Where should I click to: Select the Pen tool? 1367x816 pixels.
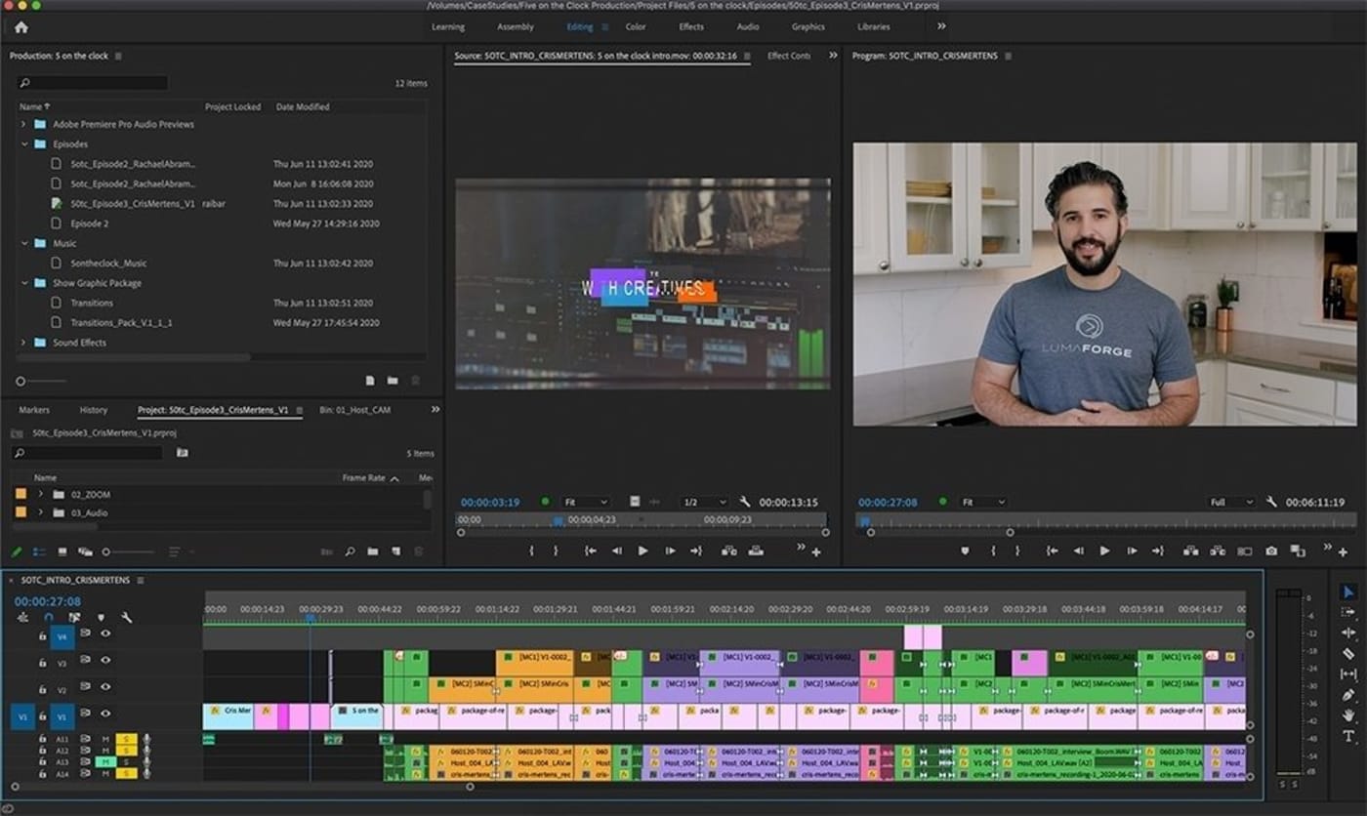point(1348,695)
